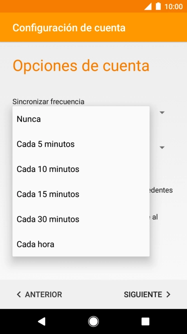Tap the 10:00 clock in status bar
The image size is (187, 334).
[x=173, y=7]
